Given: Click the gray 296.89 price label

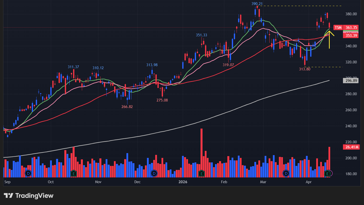Looking at the screenshot, I should click(x=351, y=81).
